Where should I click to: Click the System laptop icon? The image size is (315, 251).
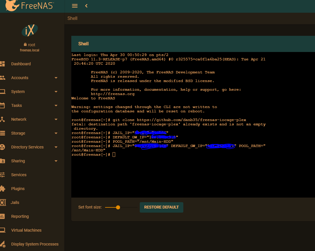point(2,92)
